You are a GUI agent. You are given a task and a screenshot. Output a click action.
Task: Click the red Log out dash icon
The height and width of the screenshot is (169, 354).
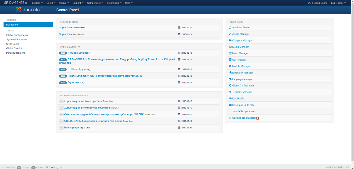tap(52, 167)
